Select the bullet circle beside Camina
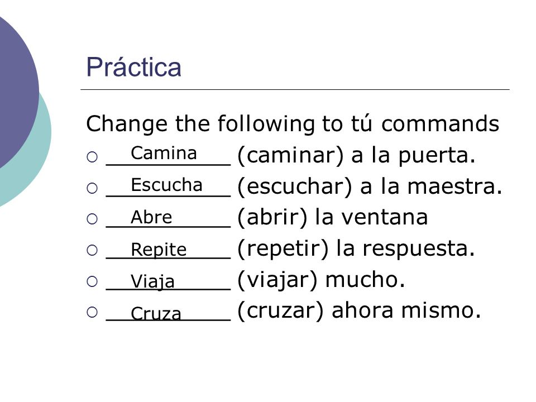The width and height of the screenshot is (536, 402). [92, 157]
